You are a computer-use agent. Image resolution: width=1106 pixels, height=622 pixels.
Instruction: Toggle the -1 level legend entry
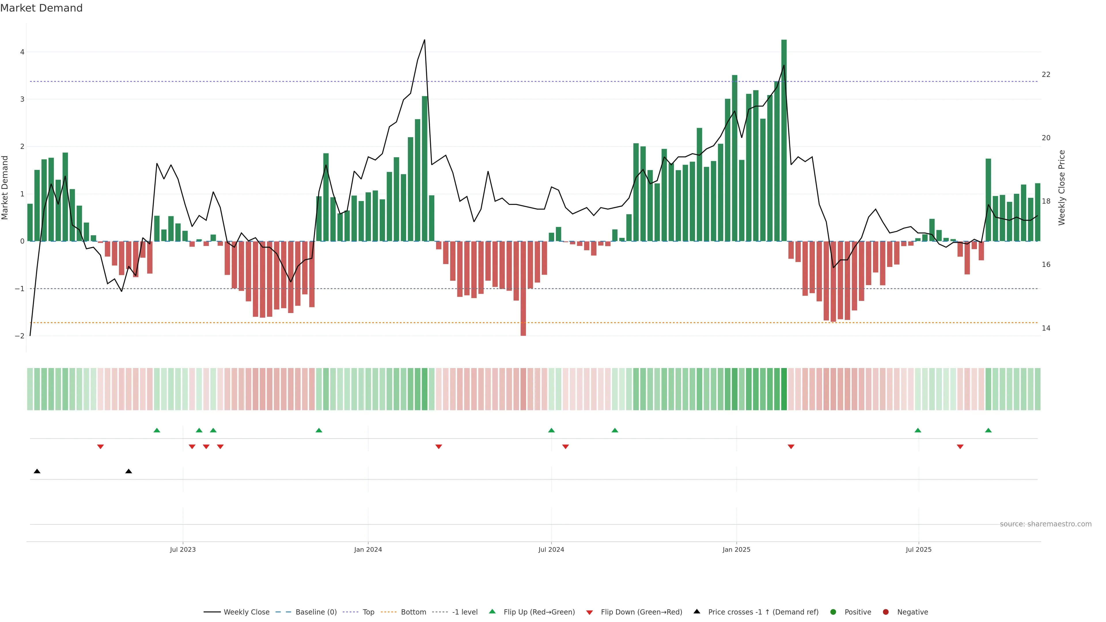[465, 612]
